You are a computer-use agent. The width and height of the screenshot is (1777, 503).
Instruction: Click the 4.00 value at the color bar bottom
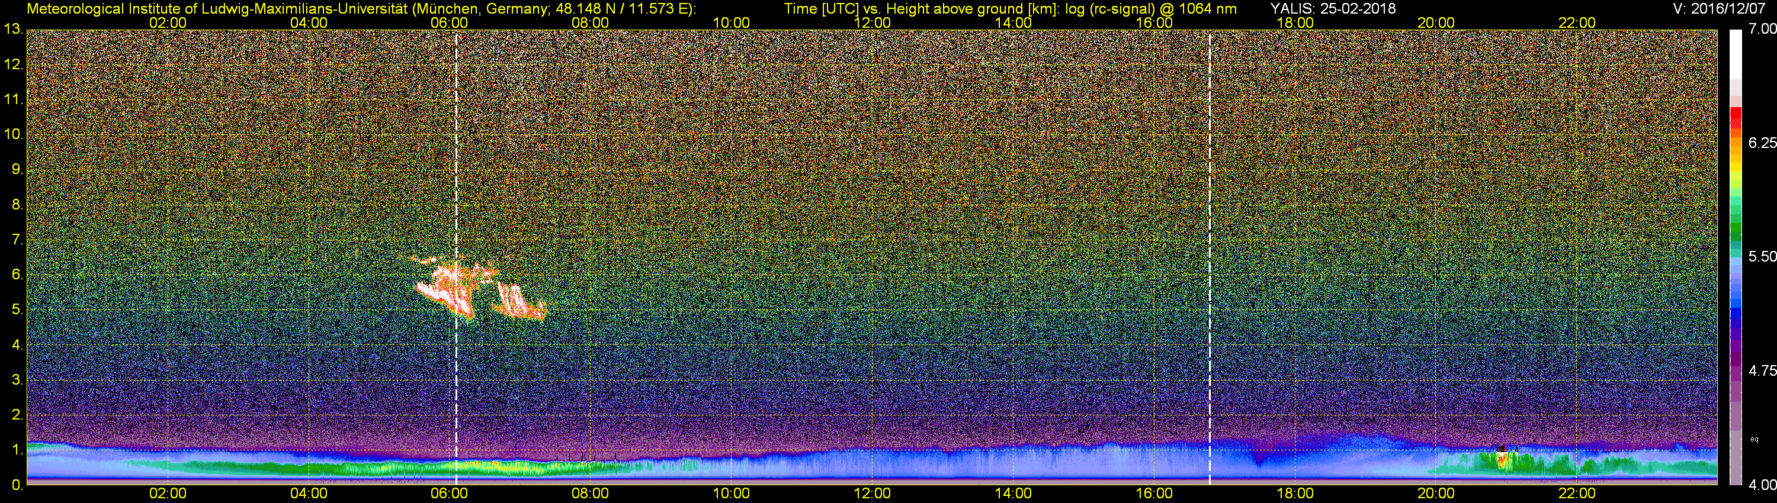1763,485
